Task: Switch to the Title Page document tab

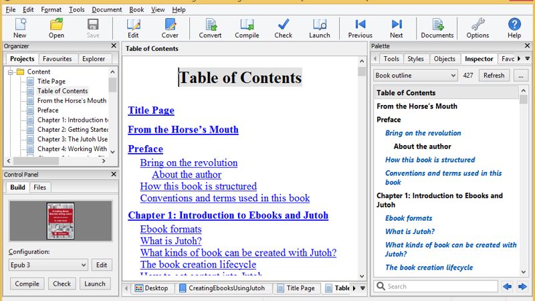Action: [x=296, y=288]
